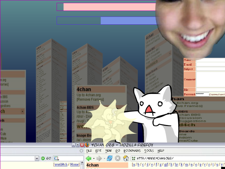Image resolution: width=225 pixels, height=169 pixels.
Task: Click the Home link next to world4ch
Action: point(75,164)
